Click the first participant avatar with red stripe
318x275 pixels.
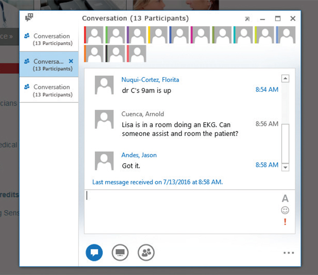94,35
